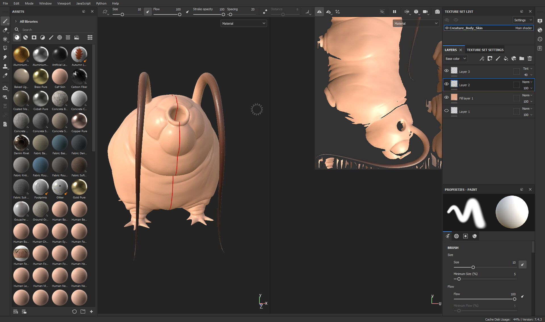Open the Viewport menu
Viewport: 545px width, 322px height.
[64, 3]
